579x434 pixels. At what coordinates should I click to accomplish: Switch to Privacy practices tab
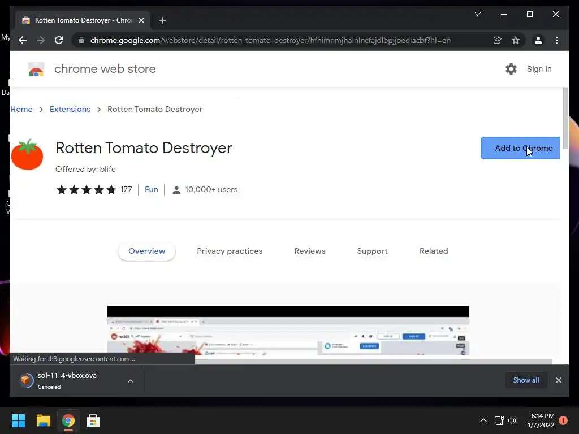pos(230,251)
